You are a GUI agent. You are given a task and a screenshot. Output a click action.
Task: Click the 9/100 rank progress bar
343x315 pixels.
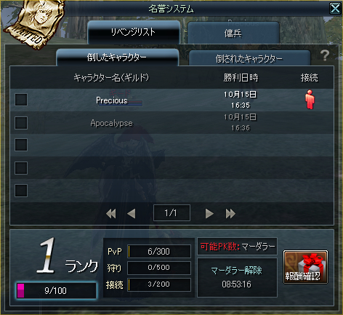coord(57,290)
